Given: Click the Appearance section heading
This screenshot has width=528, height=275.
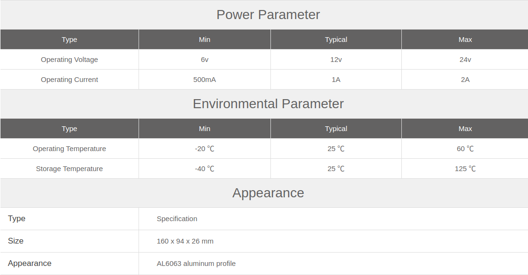Looking at the screenshot, I should [268, 193].
